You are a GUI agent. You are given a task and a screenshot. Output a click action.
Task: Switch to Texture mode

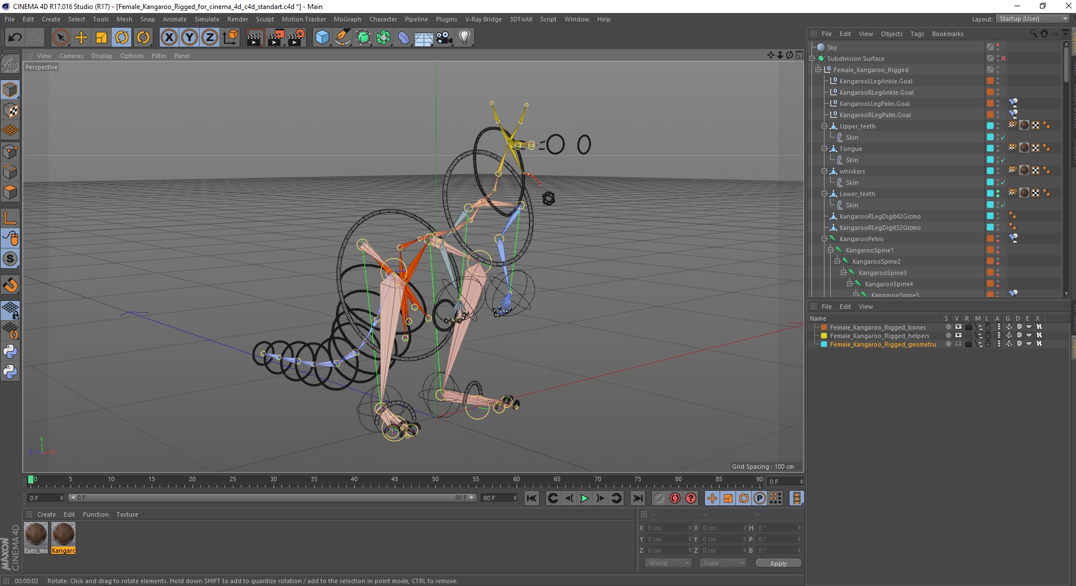point(10,110)
